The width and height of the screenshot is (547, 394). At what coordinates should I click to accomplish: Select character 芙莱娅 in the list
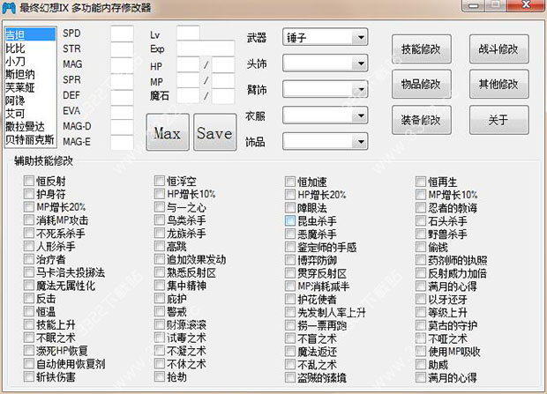tap(30, 87)
